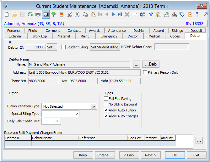Open the Special Billing Type dropdown

77,114
